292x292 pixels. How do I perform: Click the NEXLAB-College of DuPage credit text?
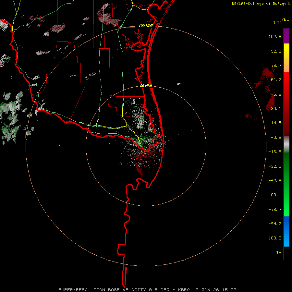pos(259,4)
